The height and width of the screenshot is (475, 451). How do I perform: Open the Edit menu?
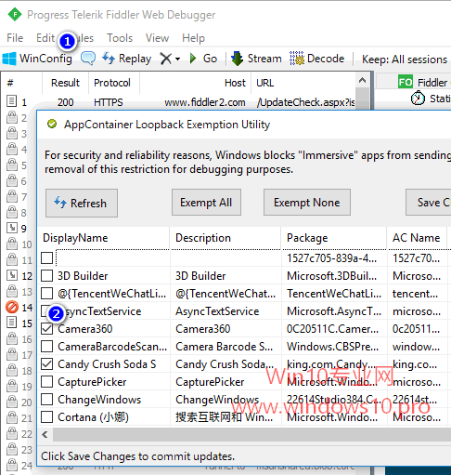pos(45,38)
